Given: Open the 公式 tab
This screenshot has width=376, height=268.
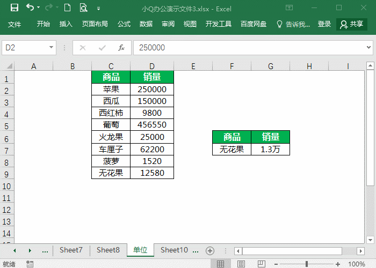Looking at the screenshot, I should coord(124,24).
